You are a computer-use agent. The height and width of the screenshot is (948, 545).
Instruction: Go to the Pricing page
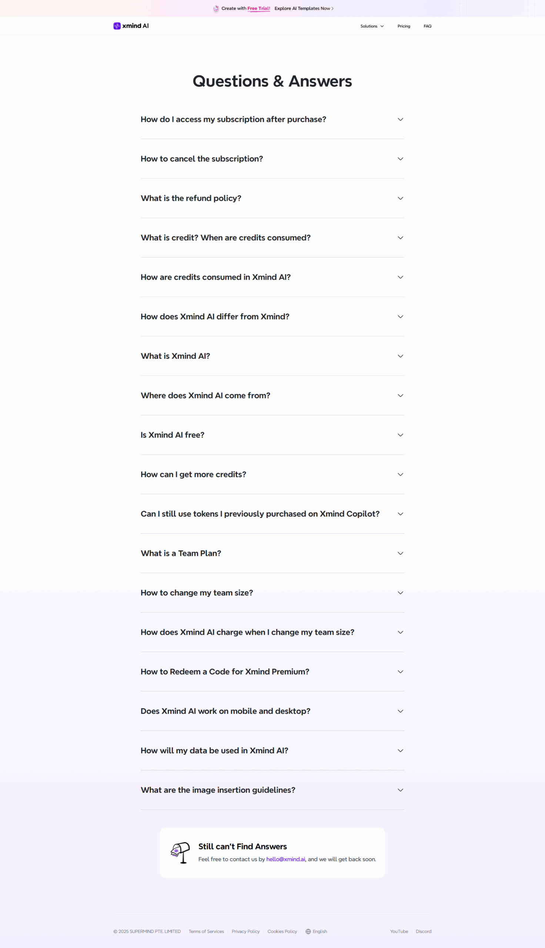[x=404, y=26]
